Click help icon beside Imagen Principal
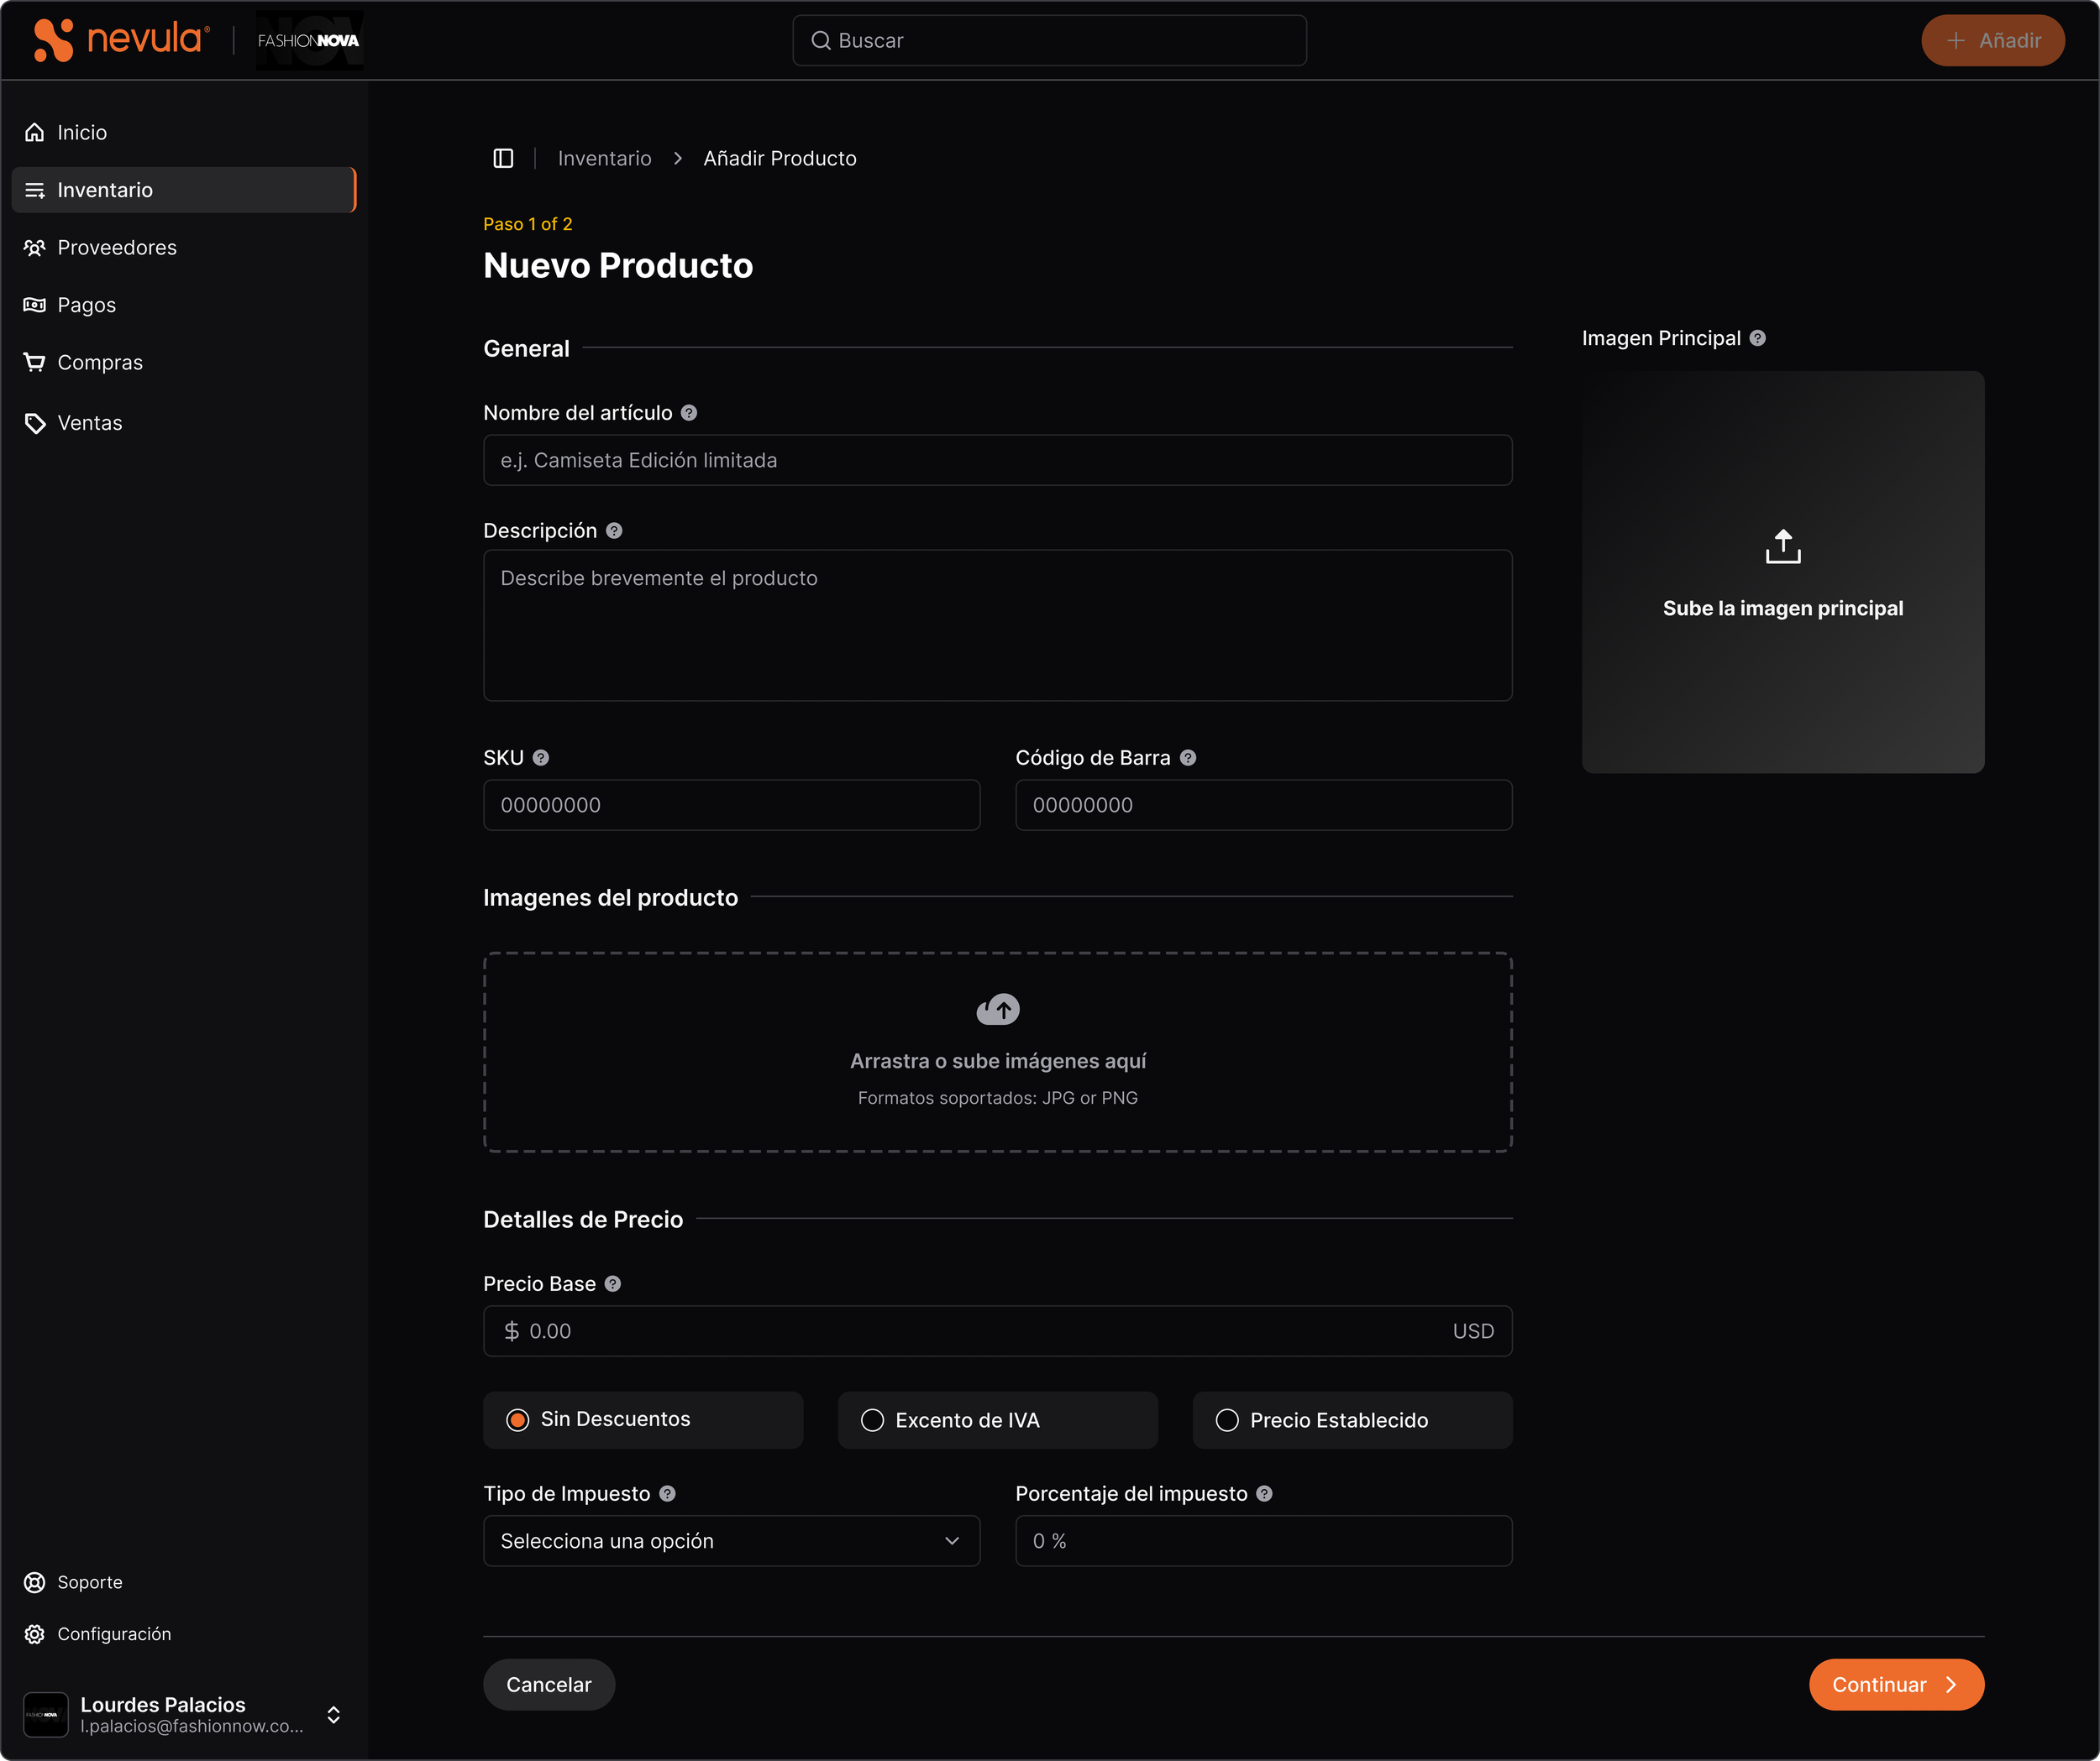 (1757, 337)
